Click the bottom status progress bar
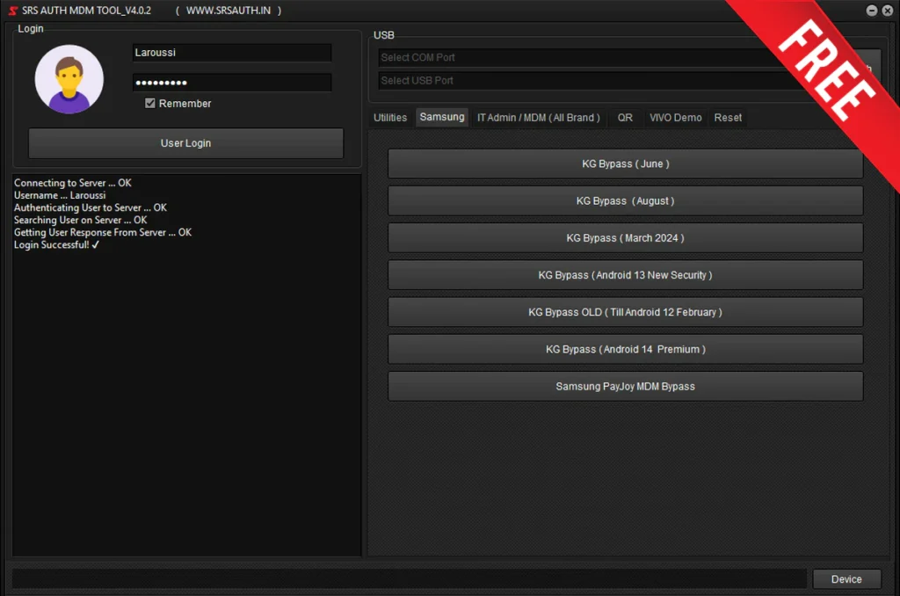Viewport: 900px width, 596px height. pos(410,578)
